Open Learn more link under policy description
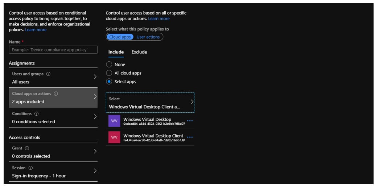Screen dimensions: 379x189 pos(36,30)
